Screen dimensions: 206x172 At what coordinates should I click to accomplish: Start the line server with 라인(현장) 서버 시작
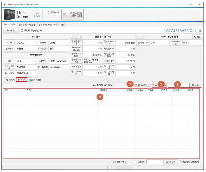click(72, 15)
